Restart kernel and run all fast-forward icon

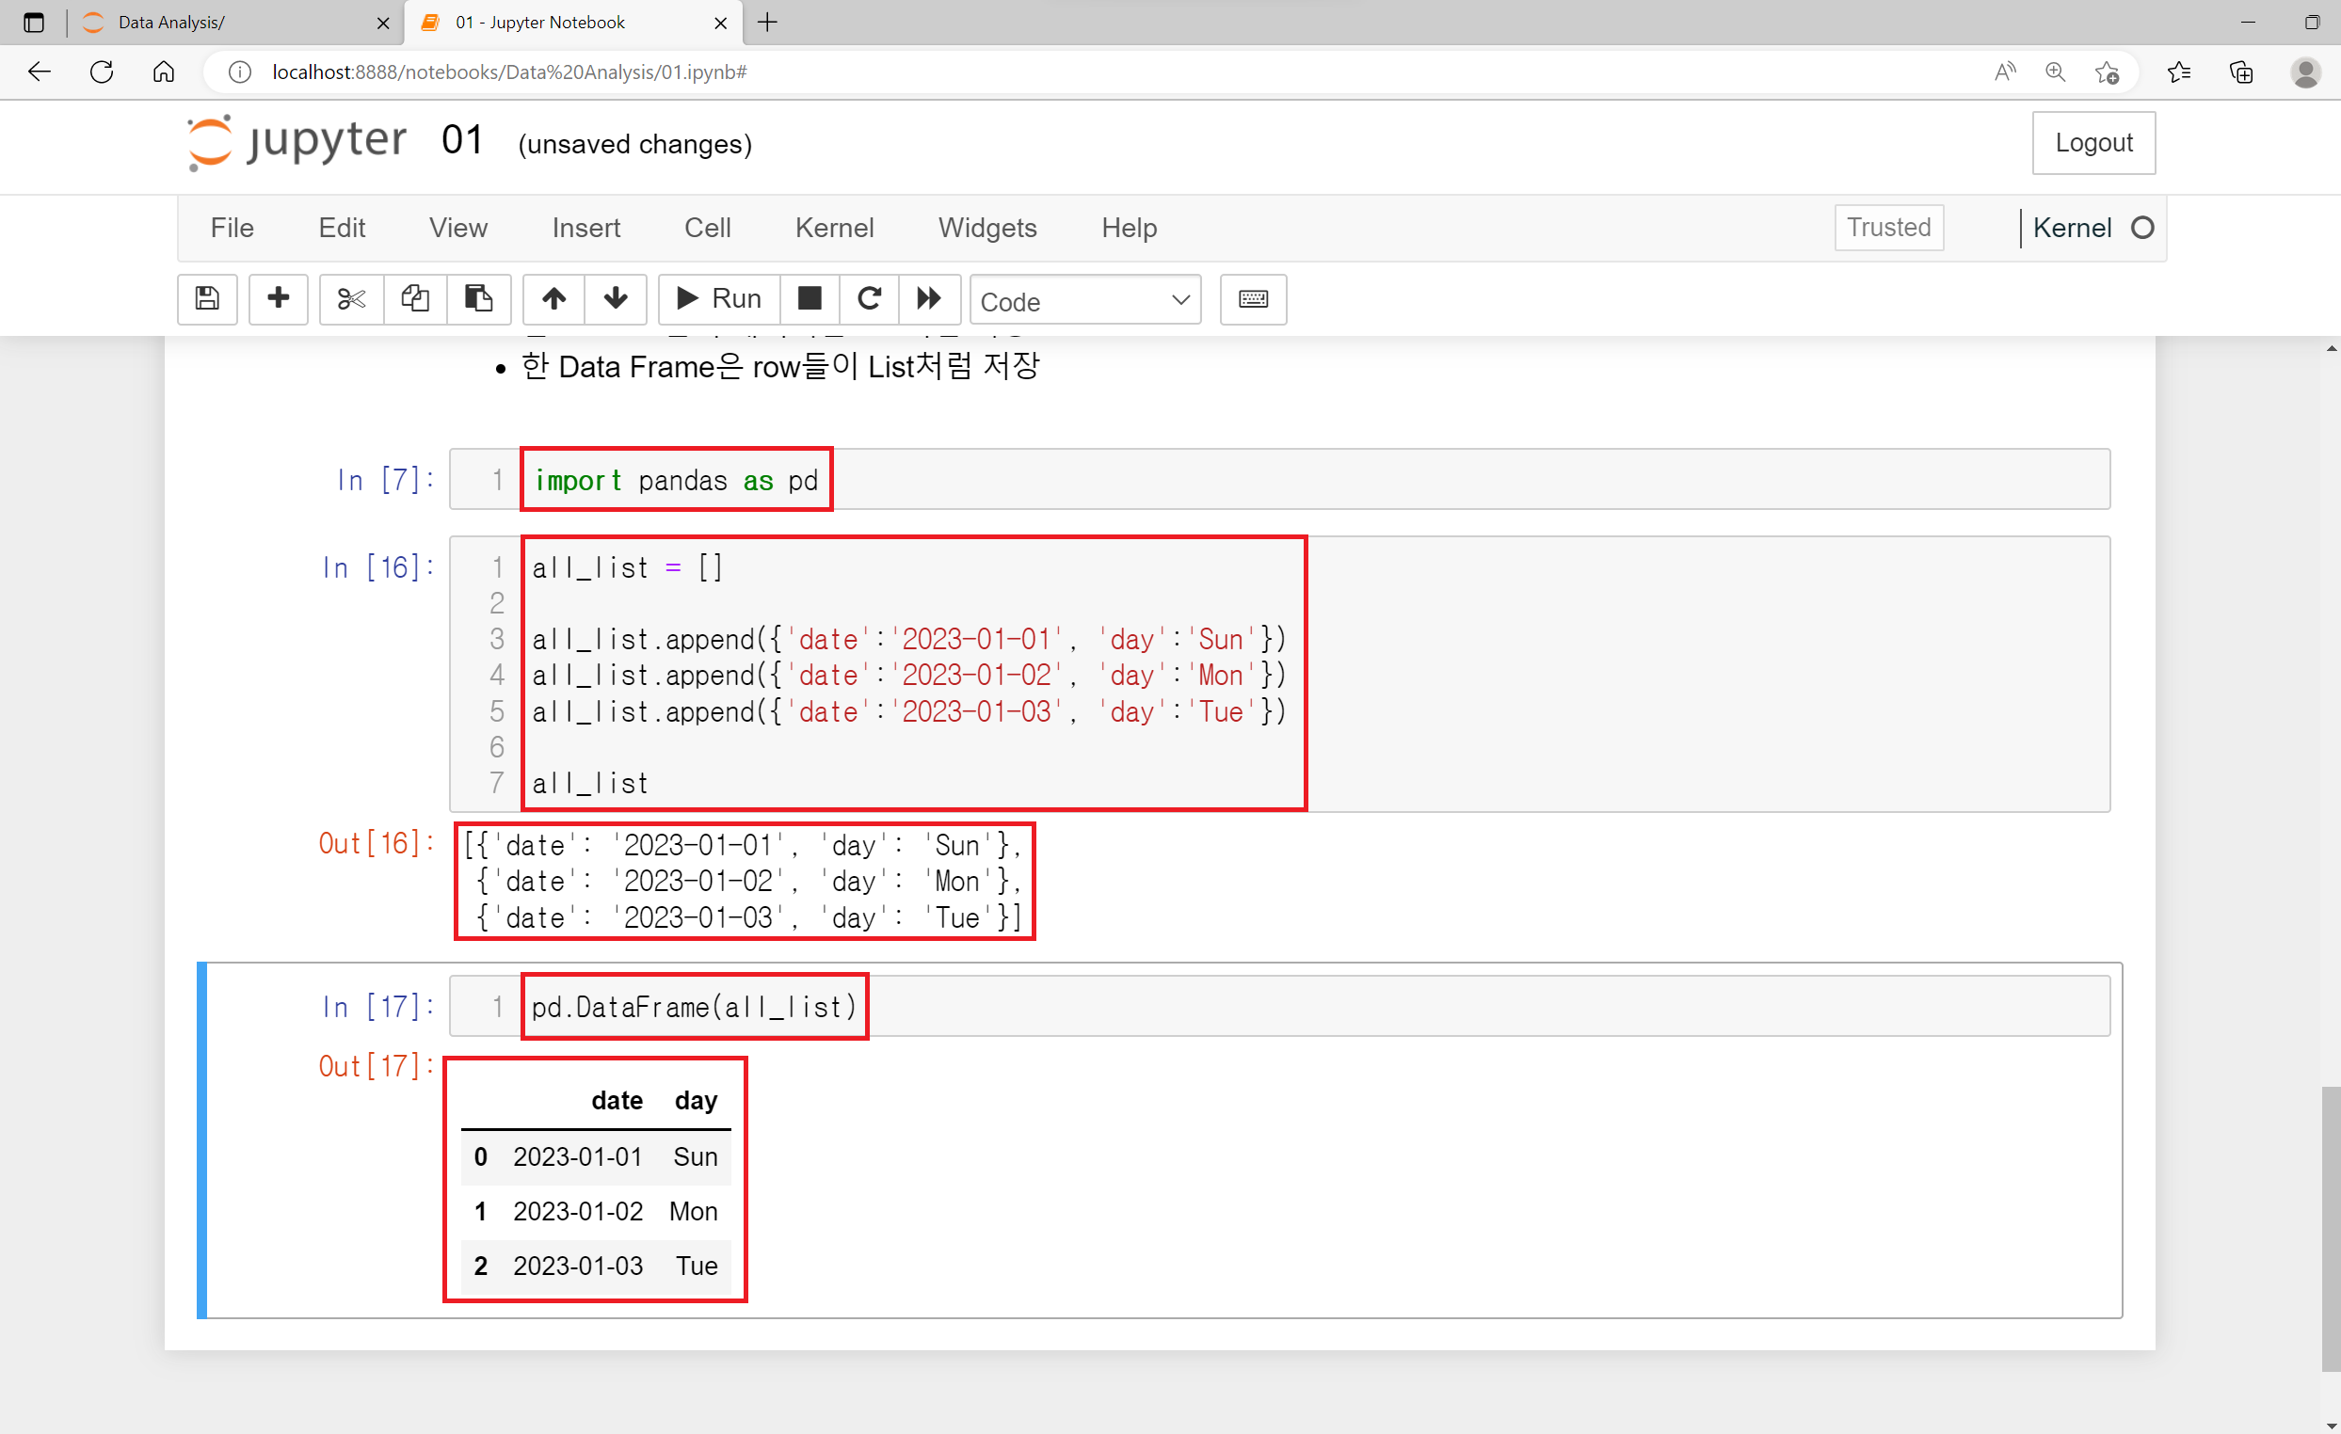pos(928,299)
